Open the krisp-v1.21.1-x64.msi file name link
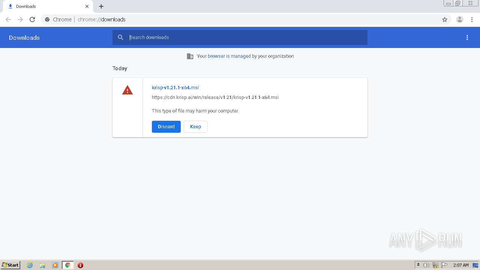Viewport: 480px width, 270px height. pyautogui.click(x=175, y=87)
